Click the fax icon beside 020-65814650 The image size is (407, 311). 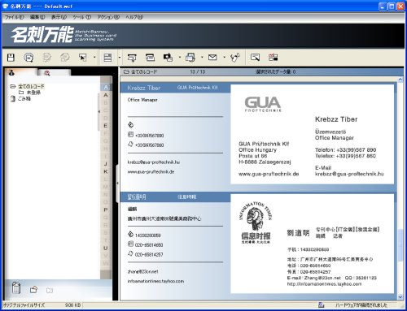pyautogui.click(x=130, y=244)
